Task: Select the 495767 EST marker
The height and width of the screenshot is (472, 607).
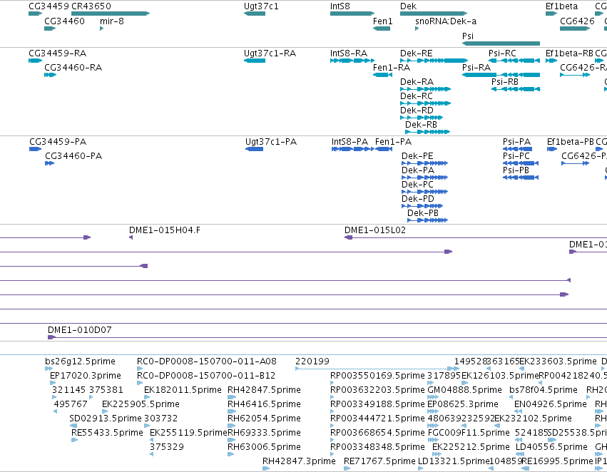Action: point(56,411)
